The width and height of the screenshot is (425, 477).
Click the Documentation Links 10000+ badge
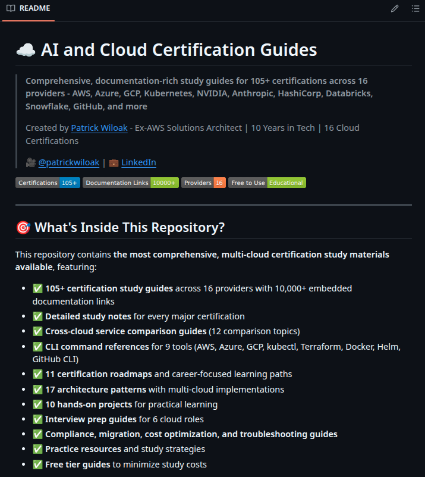tap(131, 183)
